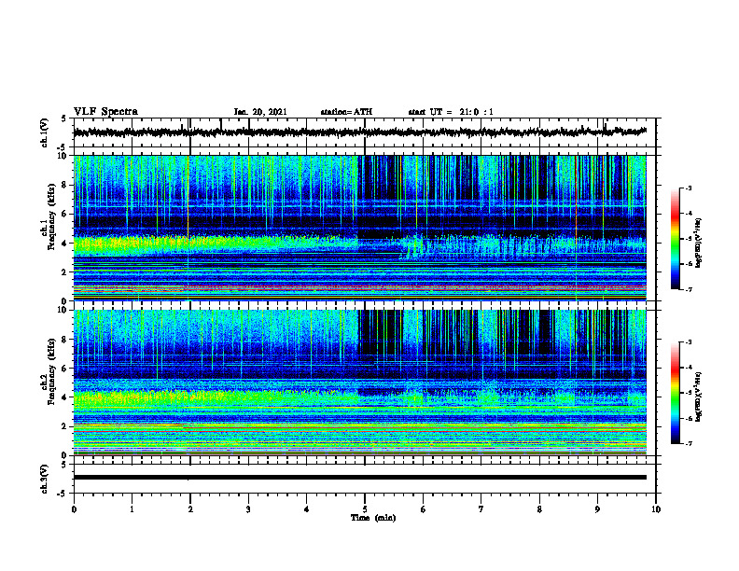Click time axis tick label "10"
The image size is (739, 571).
pos(656,509)
